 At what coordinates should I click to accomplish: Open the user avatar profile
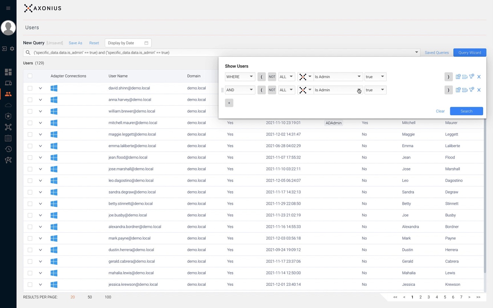click(8, 28)
